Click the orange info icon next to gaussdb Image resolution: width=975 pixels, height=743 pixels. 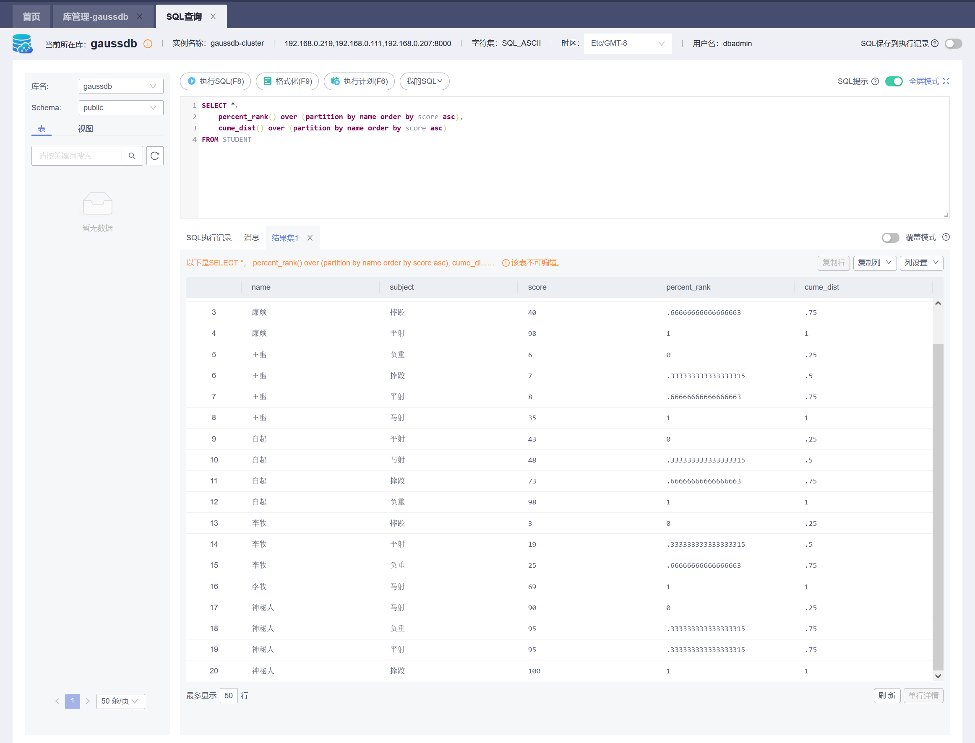(148, 44)
